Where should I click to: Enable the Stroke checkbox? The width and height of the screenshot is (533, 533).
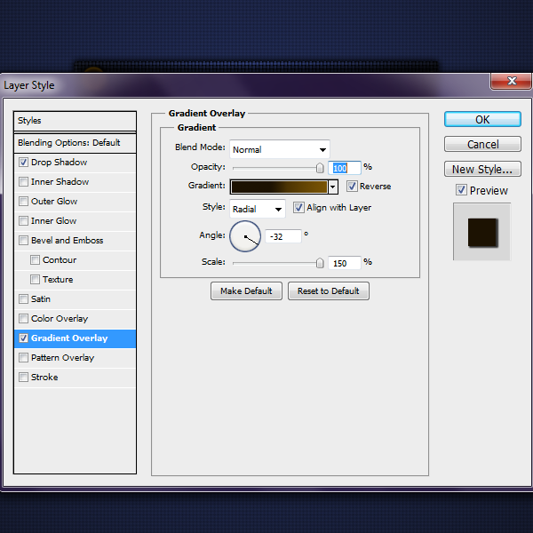click(23, 377)
